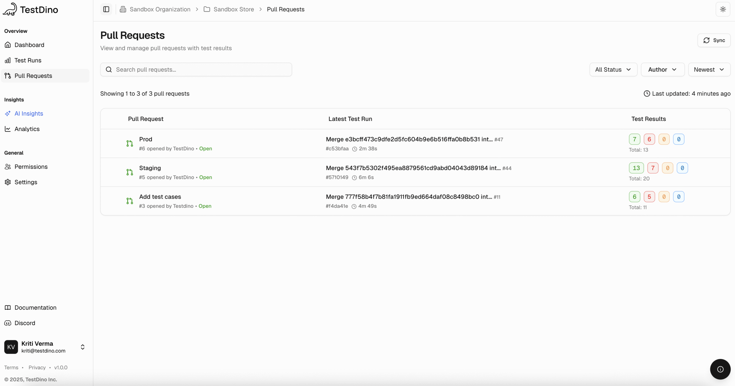
Task: Open test run #5710149 link
Action: [337, 177]
